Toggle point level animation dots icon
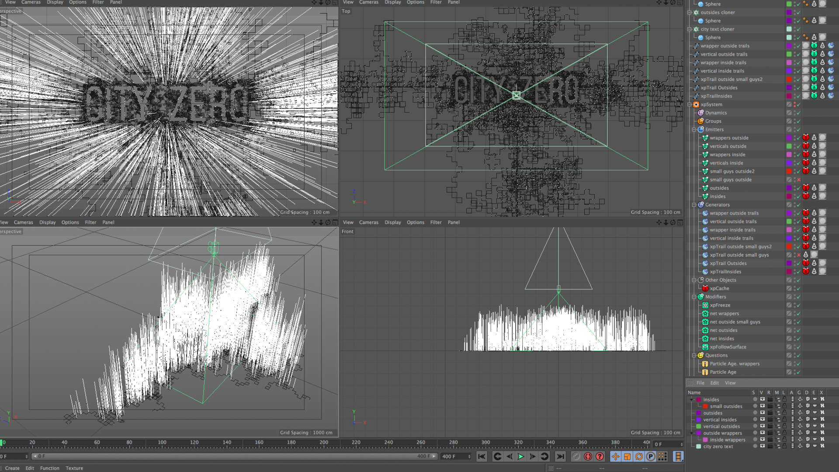Viewport: 839px width, 472px height. pyautogui.click(x=662, y=456)
